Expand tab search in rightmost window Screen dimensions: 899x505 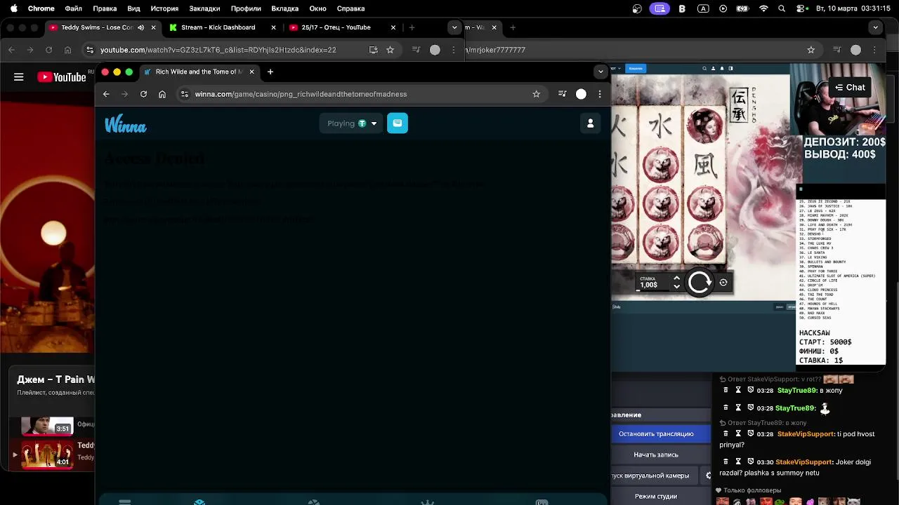point(875,27)
